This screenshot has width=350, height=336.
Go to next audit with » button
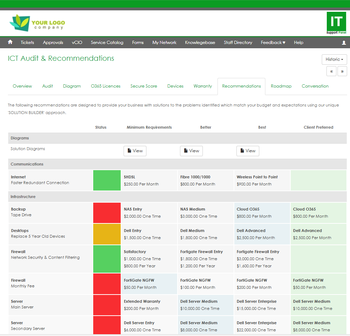342,71
